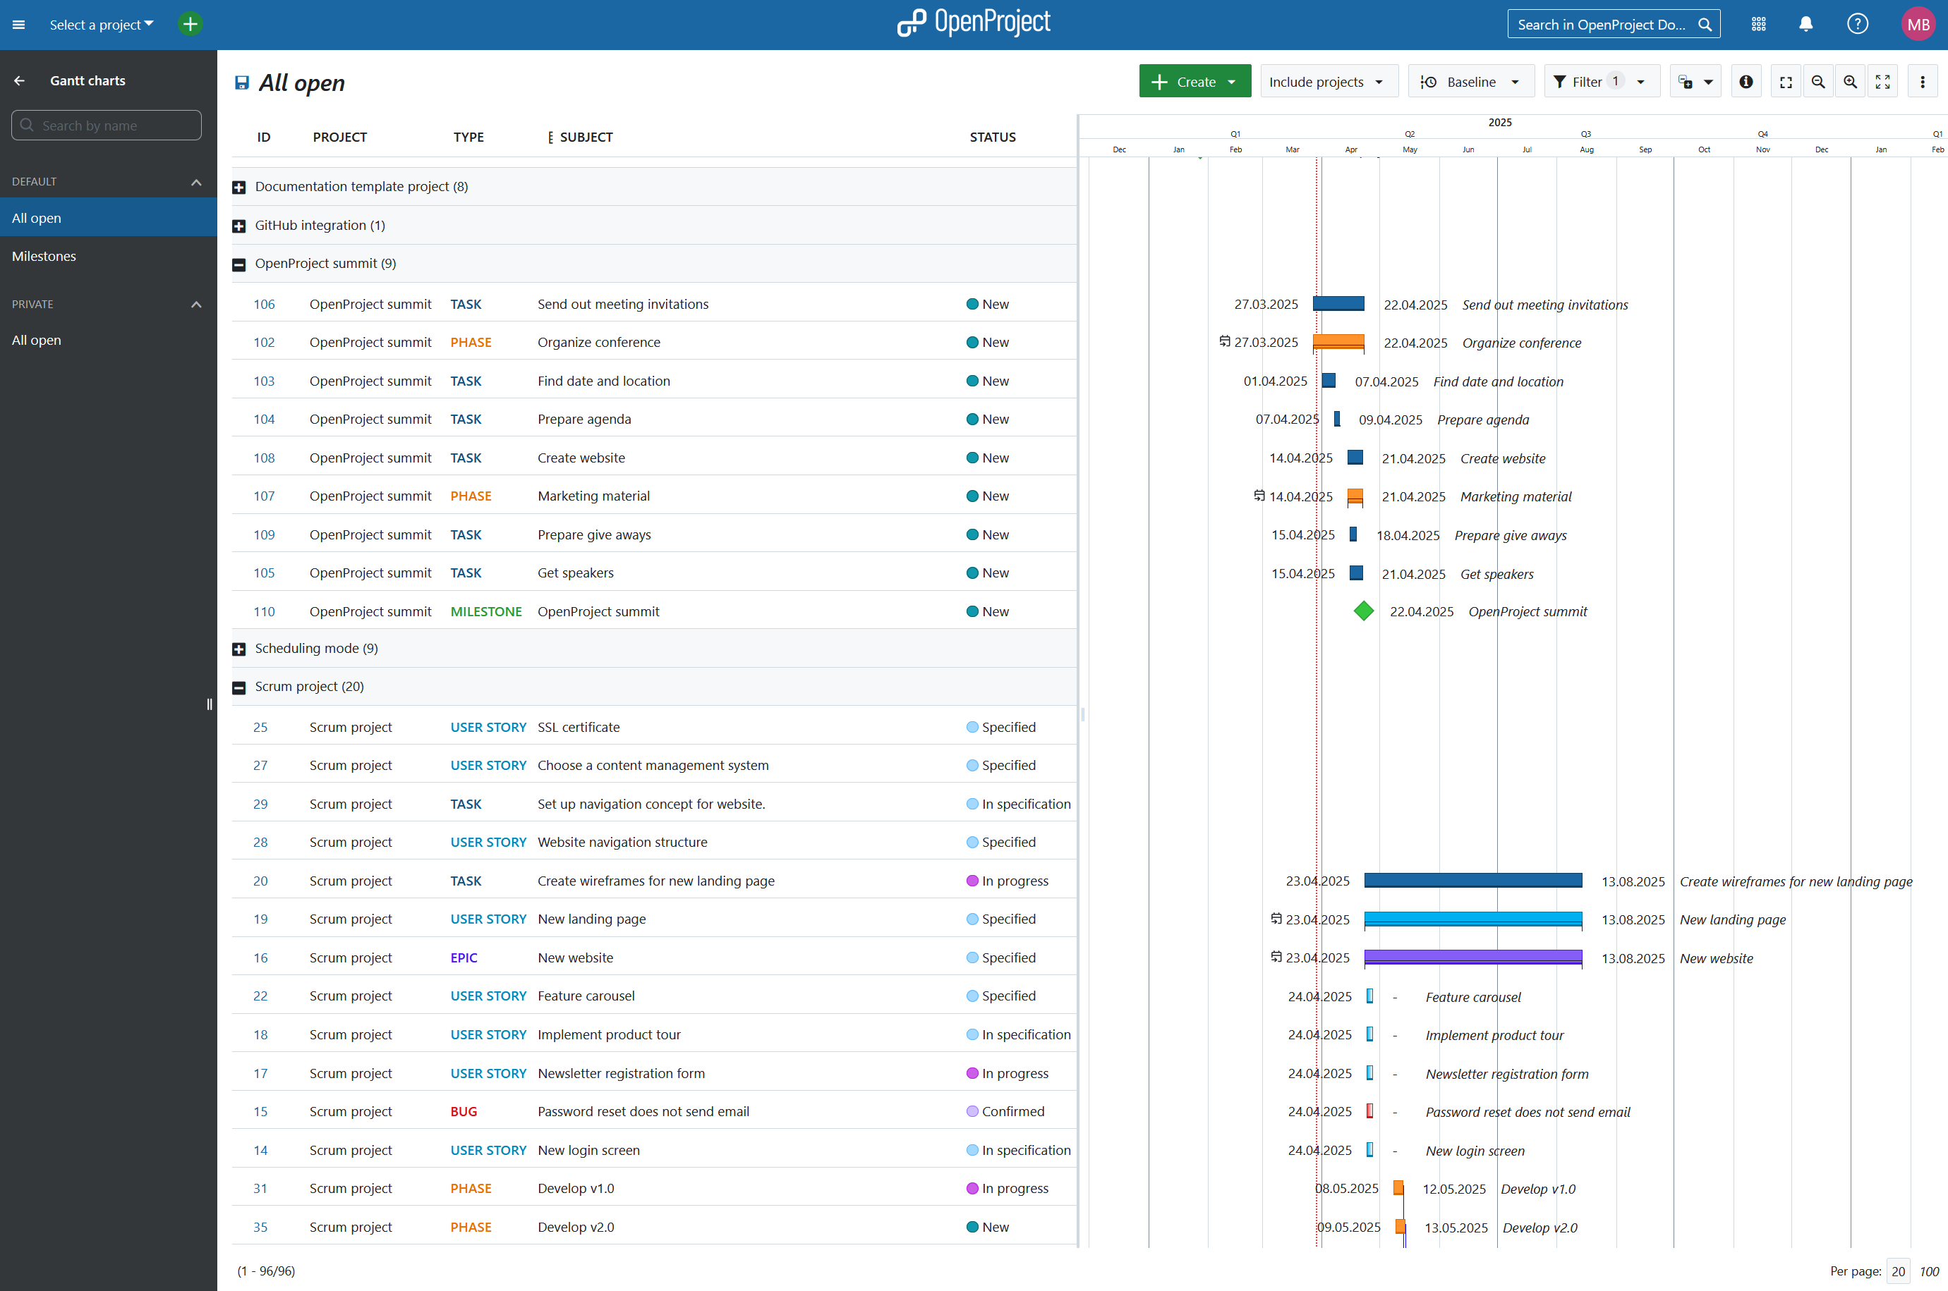The width and height of the screenshot is (1948, 1291).
Task: Open the Baseline dropdown
Action: click(1471, 80)
